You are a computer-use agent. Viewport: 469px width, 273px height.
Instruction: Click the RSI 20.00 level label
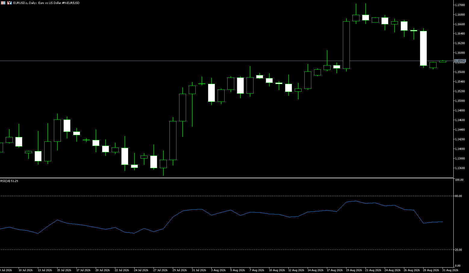[459, 250]
